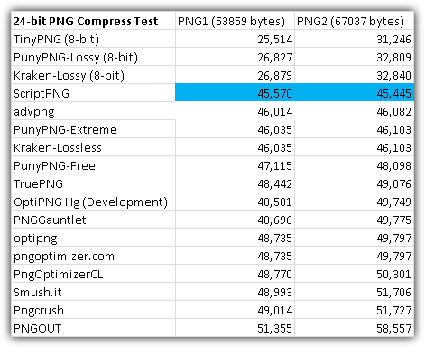Image resolution: width=425 pixels, height=347 pixels.
Task: Select the OptiPNG Hg (Development) cell
Action: (93, 202)
